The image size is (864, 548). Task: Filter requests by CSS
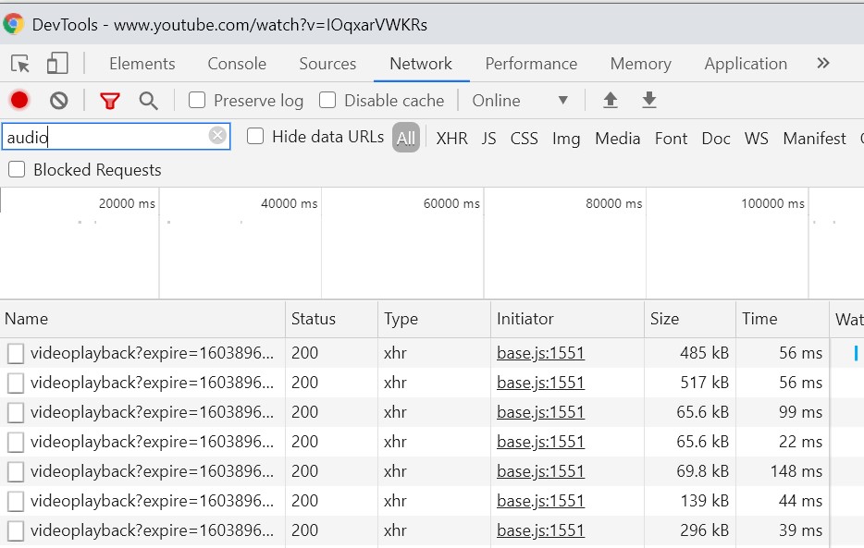click(x=524, y=138)
